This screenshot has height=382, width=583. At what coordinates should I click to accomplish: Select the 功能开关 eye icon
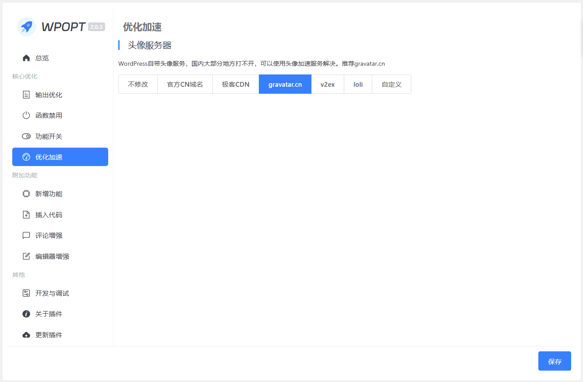tap(26, 136)
